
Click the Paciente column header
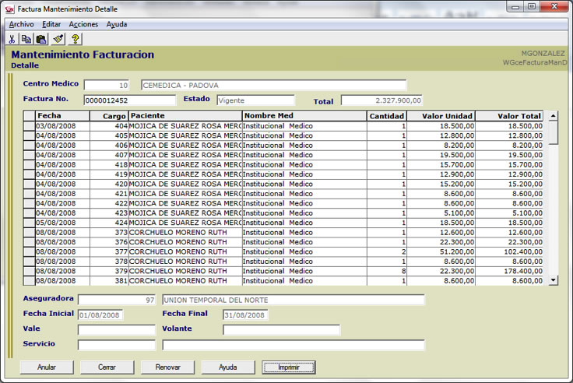[x=185, y=116]
